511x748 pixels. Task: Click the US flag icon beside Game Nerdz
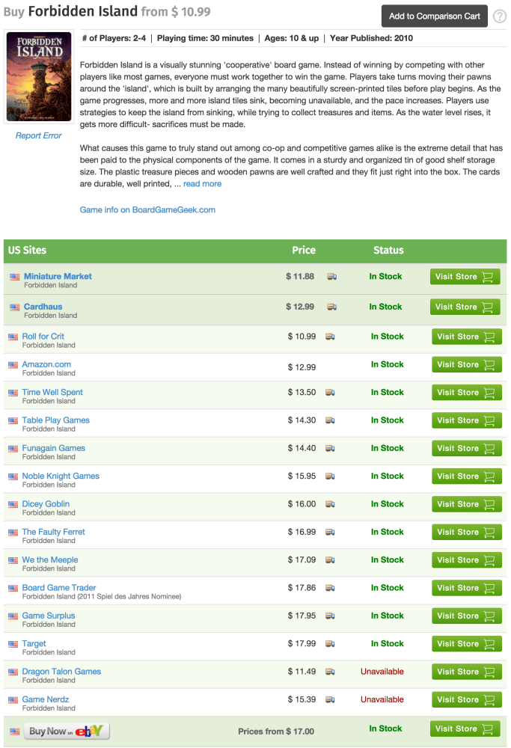(13, 700)
